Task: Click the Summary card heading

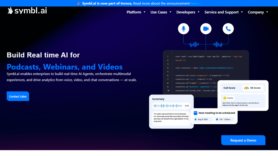Action: (158, 99)
